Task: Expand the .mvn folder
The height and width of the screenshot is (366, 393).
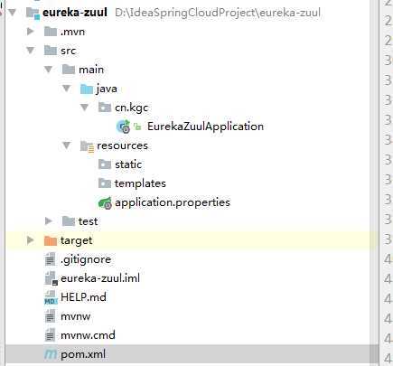Action: click(31, 32)
